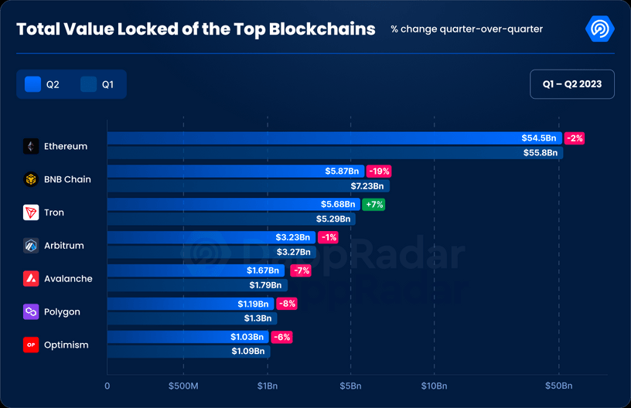The image size is (631, 408).
Task: Toggle the Q1 legend swatch
Action: [88, 84]
